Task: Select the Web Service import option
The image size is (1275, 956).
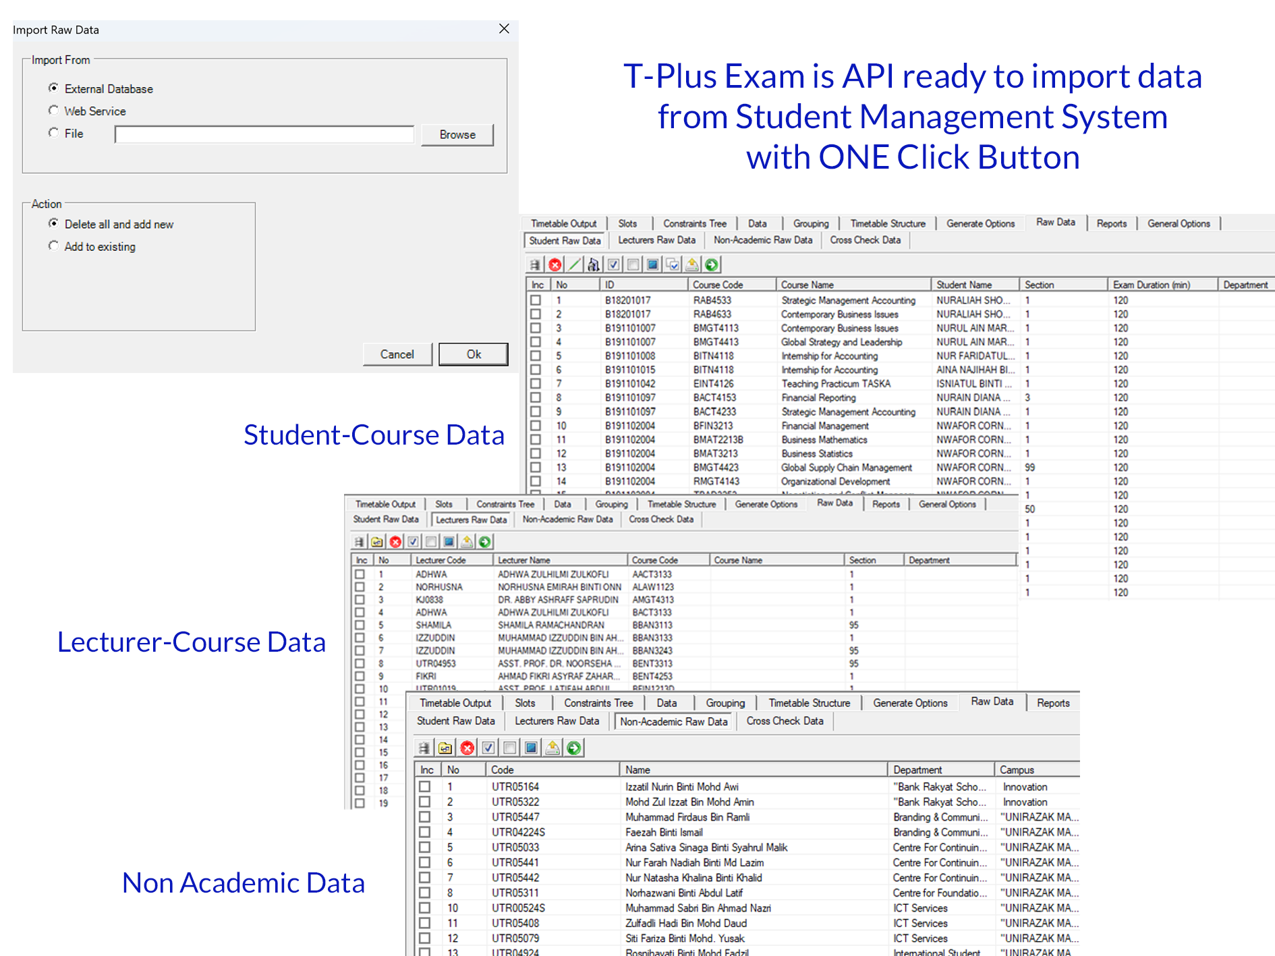Action: click(53, 111)
